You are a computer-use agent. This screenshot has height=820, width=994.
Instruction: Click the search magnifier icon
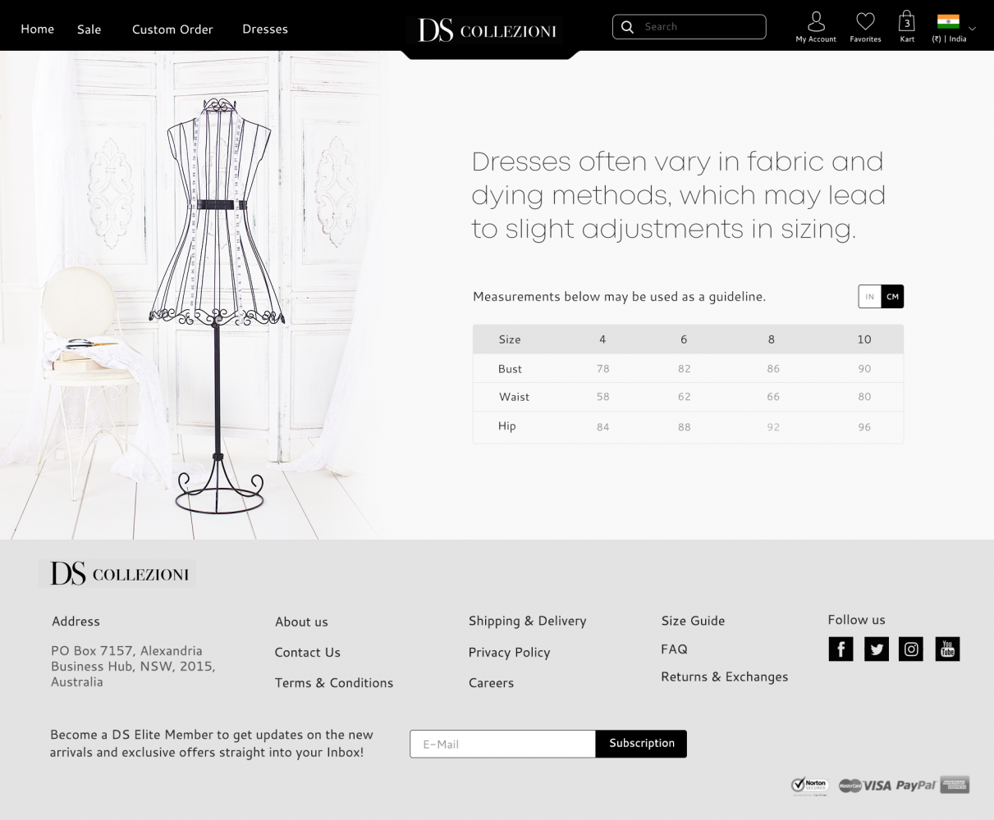click(628, 27)
